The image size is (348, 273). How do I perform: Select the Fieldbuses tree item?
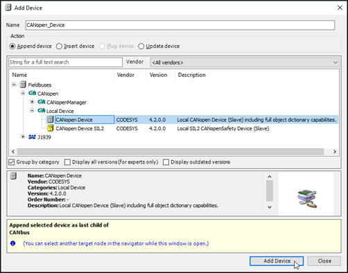pos(40,85)
